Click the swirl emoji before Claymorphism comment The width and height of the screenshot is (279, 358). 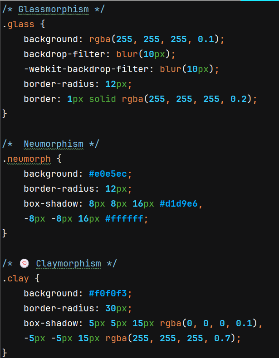24,263
